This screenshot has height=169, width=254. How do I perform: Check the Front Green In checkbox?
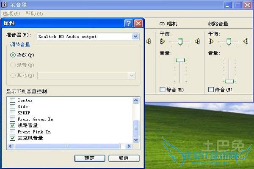point(12,119)
